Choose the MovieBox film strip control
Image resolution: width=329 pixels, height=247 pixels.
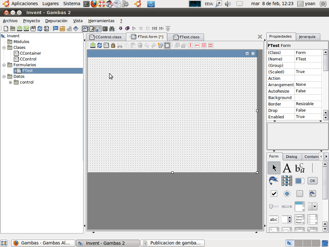point(287,181)
